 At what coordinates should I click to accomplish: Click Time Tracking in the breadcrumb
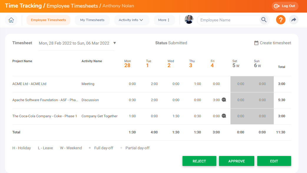click(23, 6)
